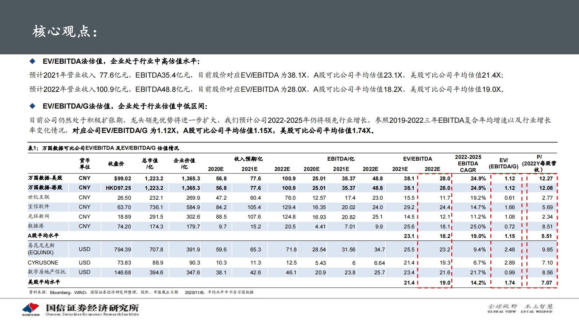Select the row label "数字房地产信托"
Image resolution: width=579 pixels, height=325 pixels.
tap(47, 272)
